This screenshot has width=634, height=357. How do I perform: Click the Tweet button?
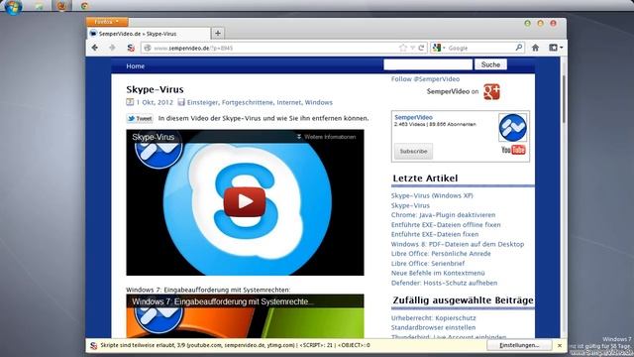coord(140,119)
